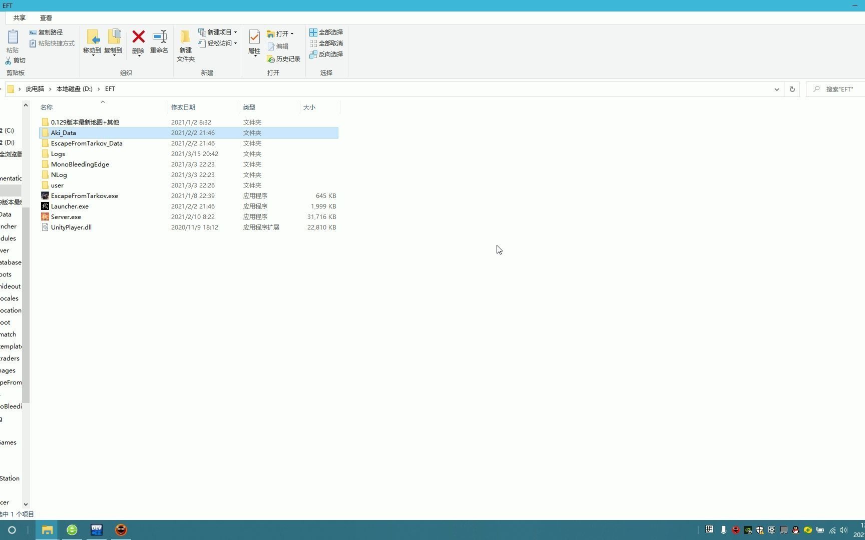Screen dimensions: 865x540
Task: Select the 0.129版本最新地图+其他 folder
Action: click(189, 122)
